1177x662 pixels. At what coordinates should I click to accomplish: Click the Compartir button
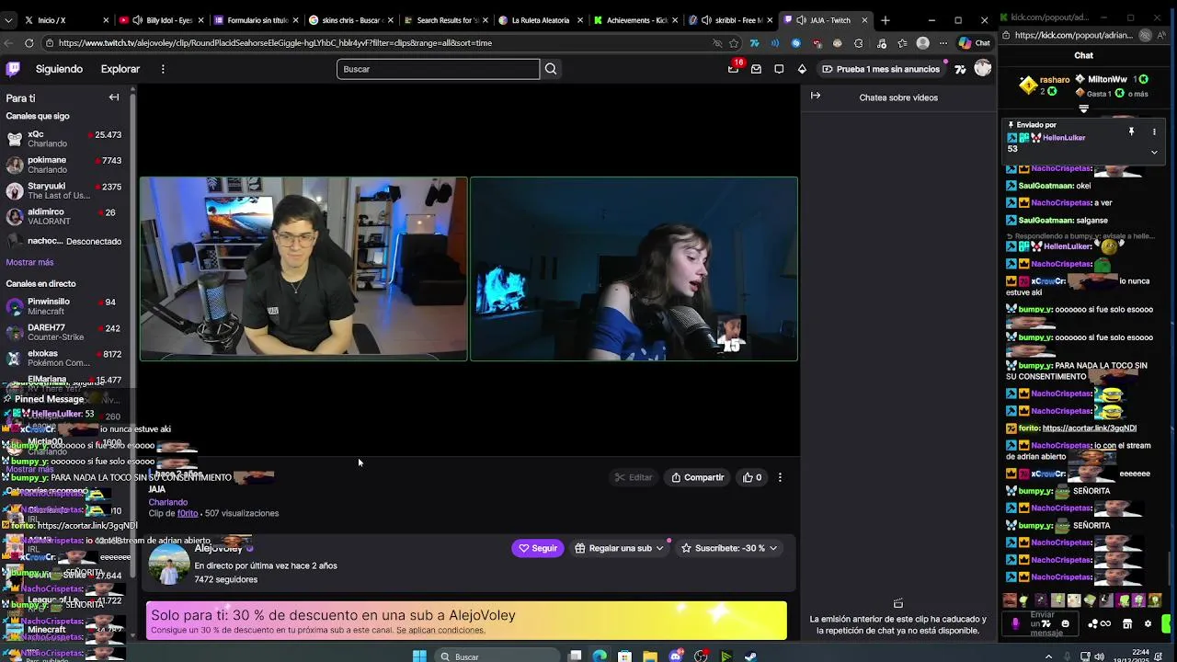tap(698, 477)
